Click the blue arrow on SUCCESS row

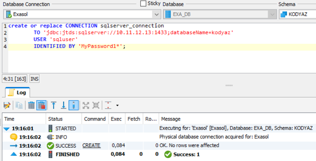(13, 146)
